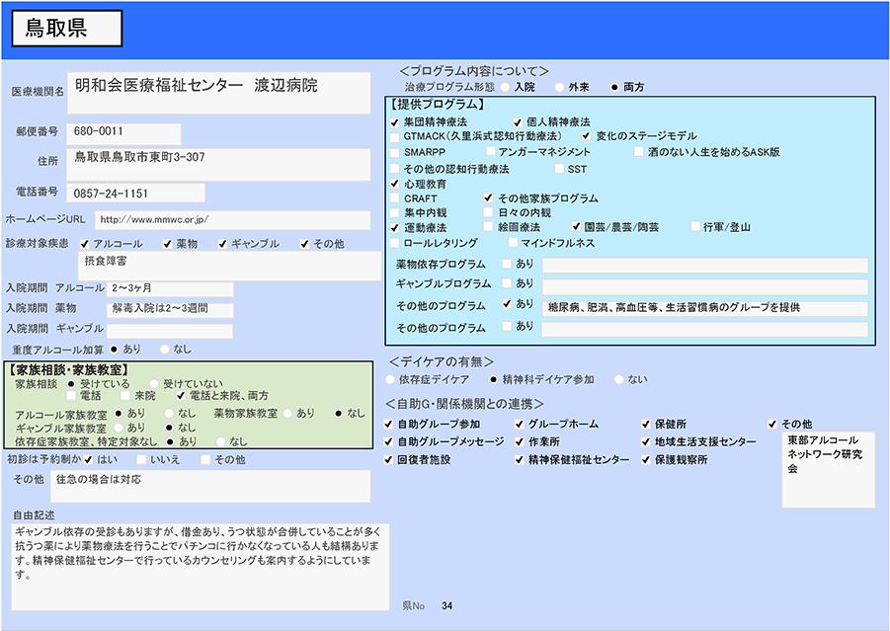Image resolution: width=890 pixels, height=631 pixels.
Task: Check the SMARPP program checkbox
Action: tap(395, 152)
